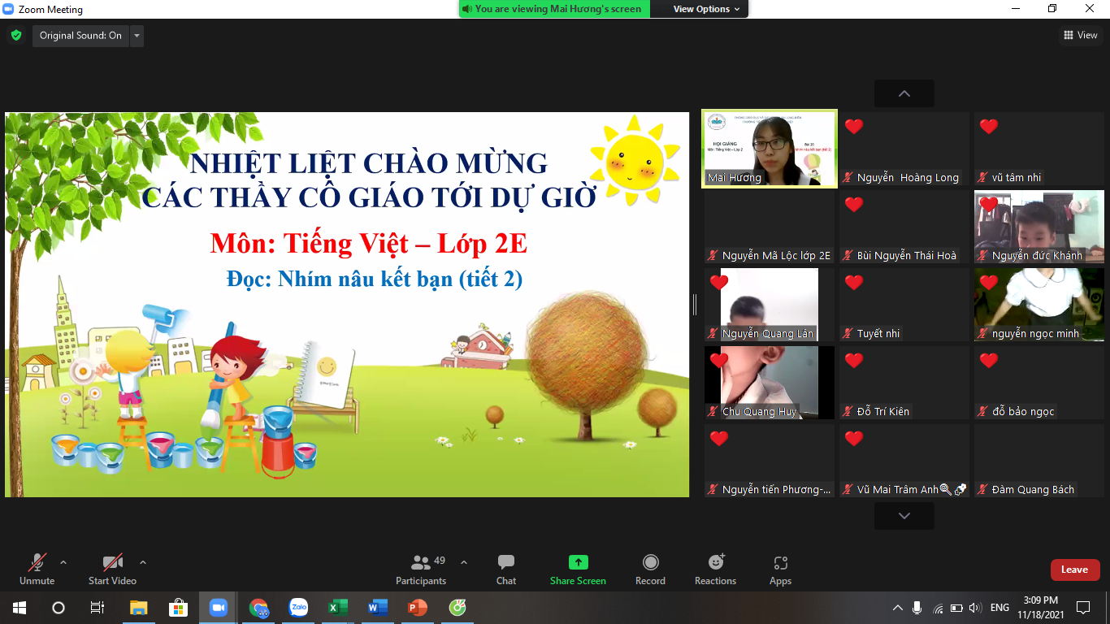This screenshot has height=624, width=1110.
Task: Unmute the microphone
Action: pyautogui.click(x=37, y=569)
